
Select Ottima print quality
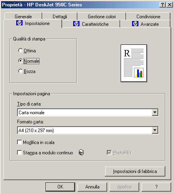pos(21,50)
